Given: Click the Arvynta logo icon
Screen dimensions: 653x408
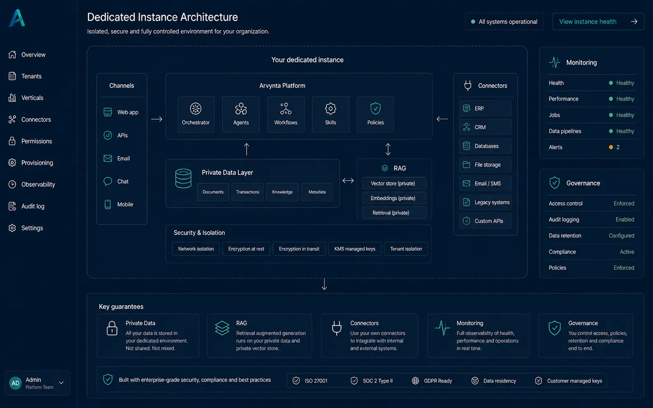Looking at the screenshot, I should coord(17,18).
